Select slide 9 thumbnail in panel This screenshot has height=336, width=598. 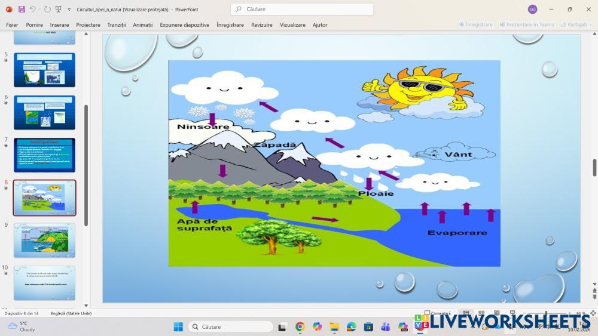(44, 240)
